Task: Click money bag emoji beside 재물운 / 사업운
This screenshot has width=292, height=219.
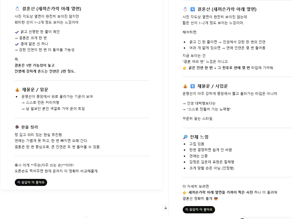Action: pyautogui.click(x=185, y=86)
